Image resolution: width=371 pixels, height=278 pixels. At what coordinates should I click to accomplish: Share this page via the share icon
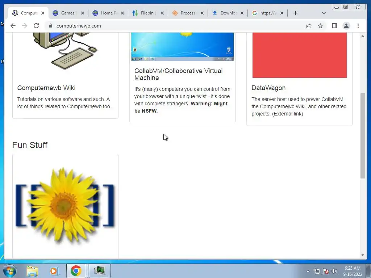point(309,26)
